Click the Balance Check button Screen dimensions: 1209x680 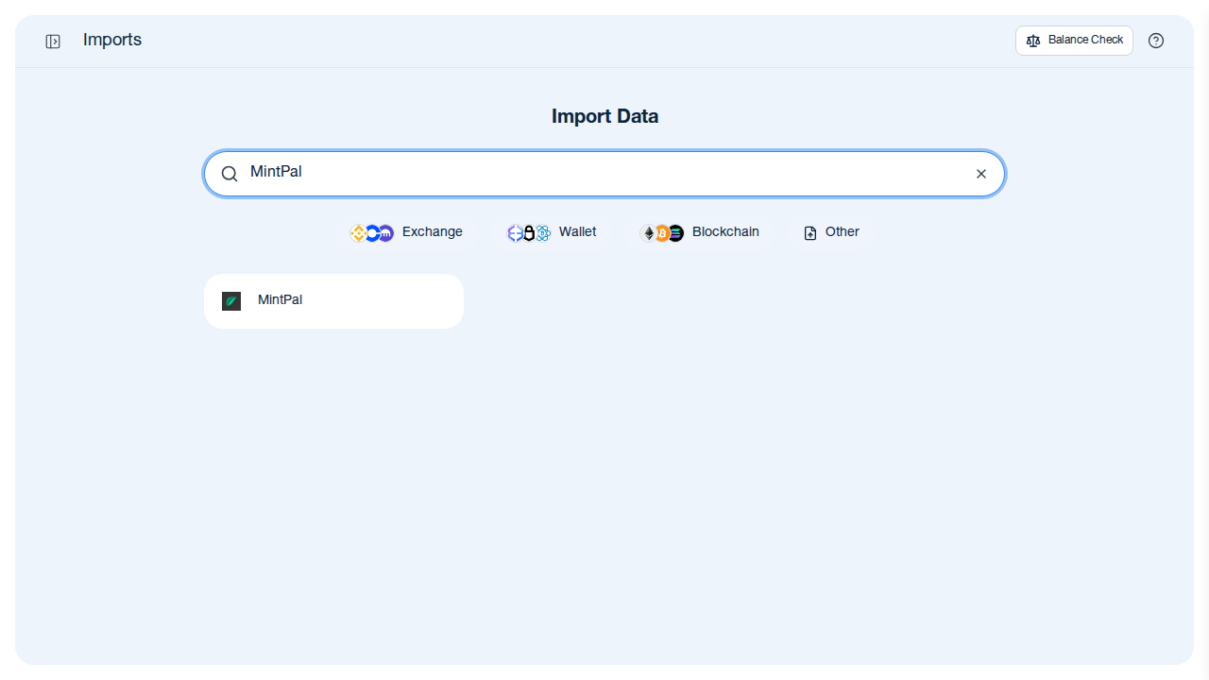(x=1074, y=41)
